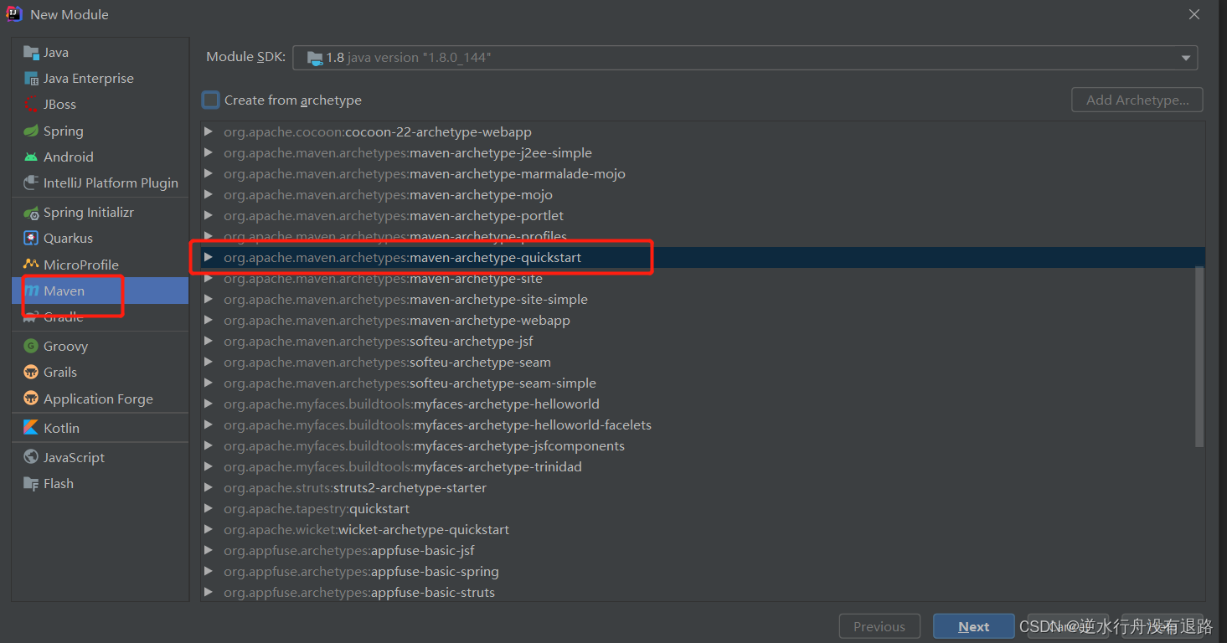Select myfaces-archetype-helloworld row
1227x643 pixels.
tap(704, 404)
